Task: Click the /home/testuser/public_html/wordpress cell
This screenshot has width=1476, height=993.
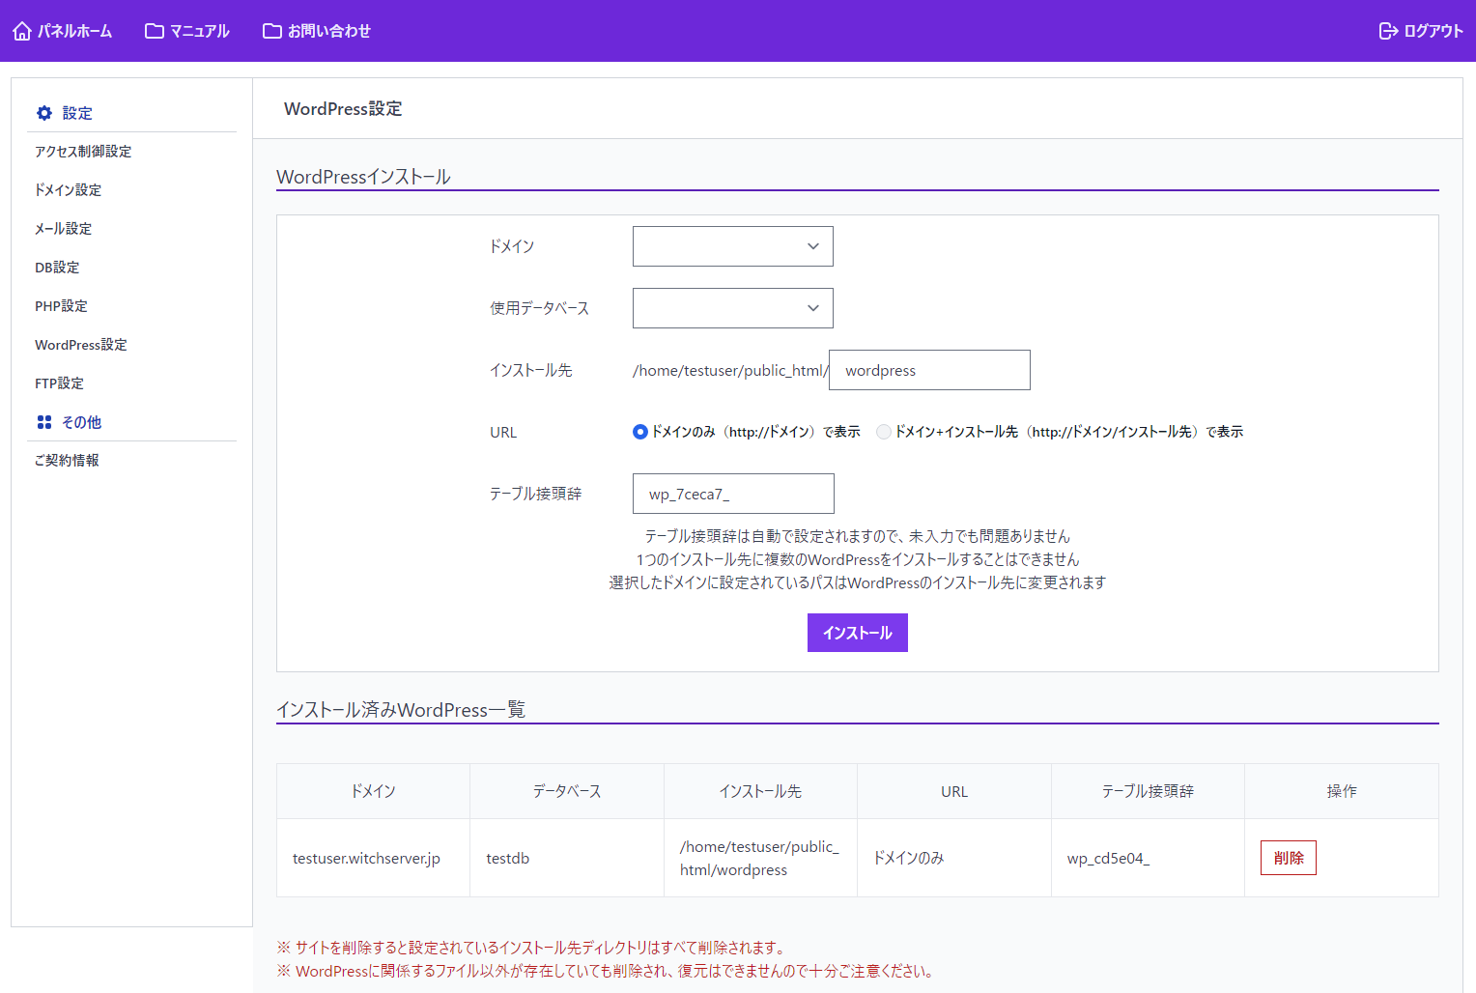Action: (761, 858)
